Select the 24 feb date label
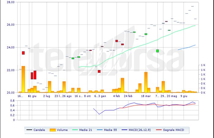Viewport: 214px width, 138px height. pos(128,96)
